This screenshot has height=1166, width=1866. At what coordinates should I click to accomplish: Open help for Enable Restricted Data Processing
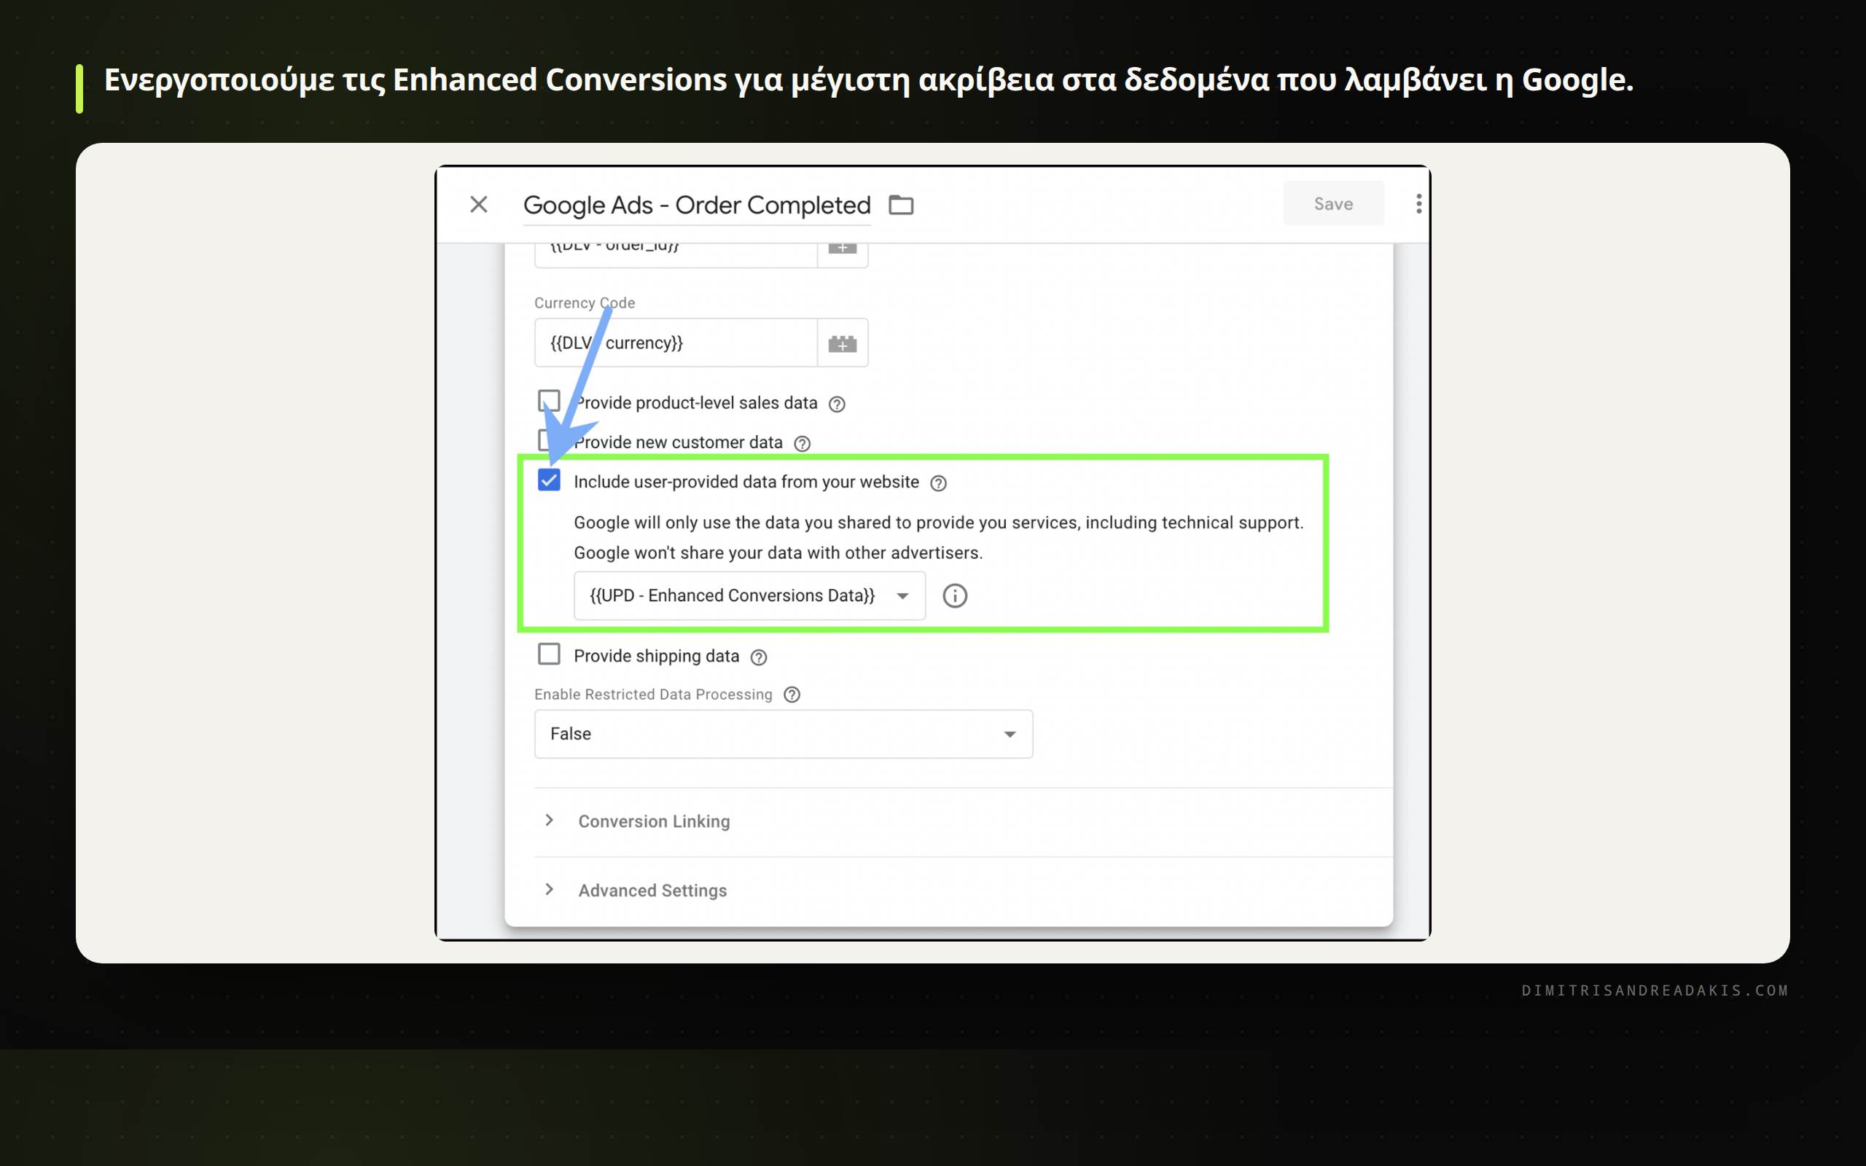click(x=792, y=694)
